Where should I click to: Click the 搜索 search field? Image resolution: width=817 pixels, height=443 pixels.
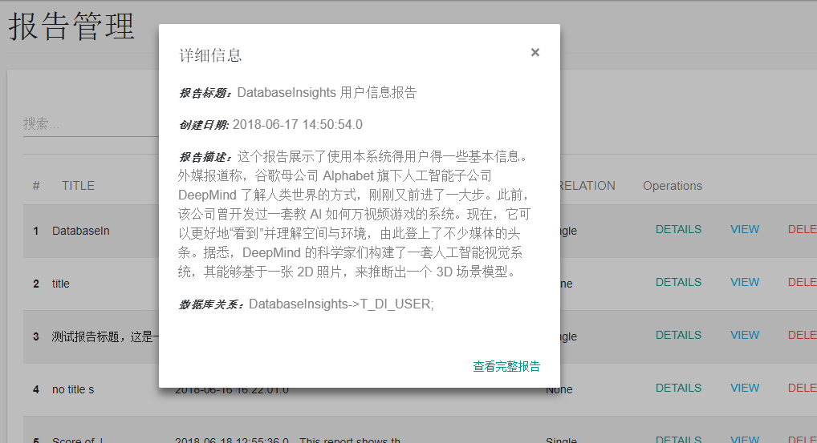[91, 124]
